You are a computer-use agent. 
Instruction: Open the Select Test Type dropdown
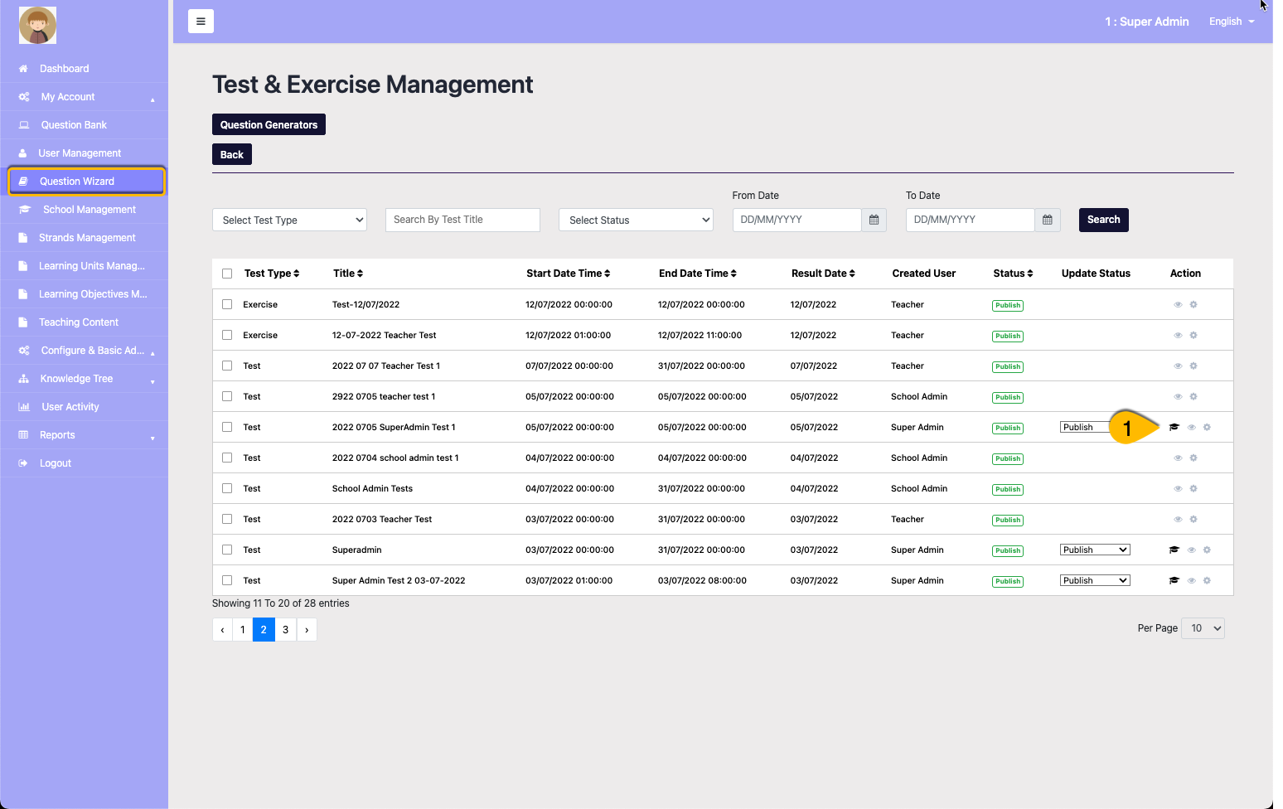(289, 220)
